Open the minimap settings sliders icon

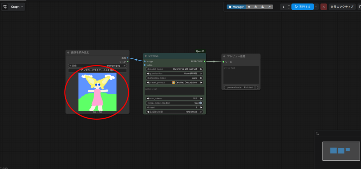click(x=318, y=133)
